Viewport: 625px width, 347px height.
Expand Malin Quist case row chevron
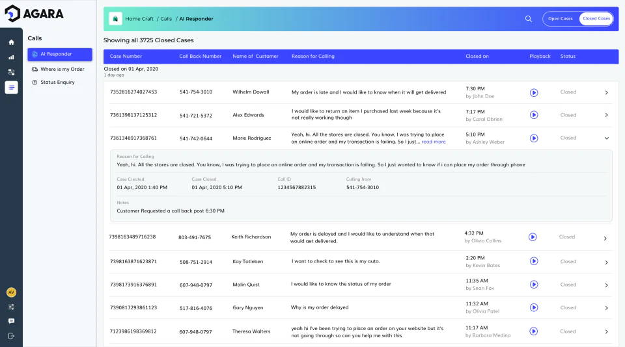pos(606,285)
